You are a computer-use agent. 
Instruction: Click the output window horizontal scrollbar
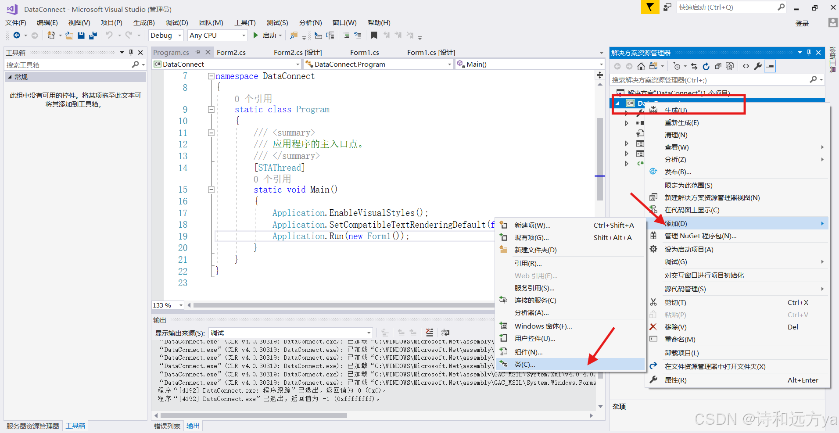pos(254,415)
